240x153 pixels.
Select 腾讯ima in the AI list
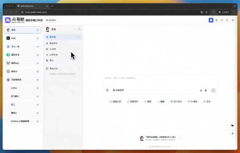(23, 63)
